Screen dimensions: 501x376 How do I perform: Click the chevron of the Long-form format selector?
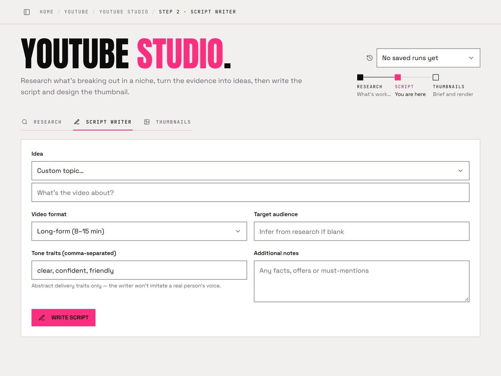point(238,231)
